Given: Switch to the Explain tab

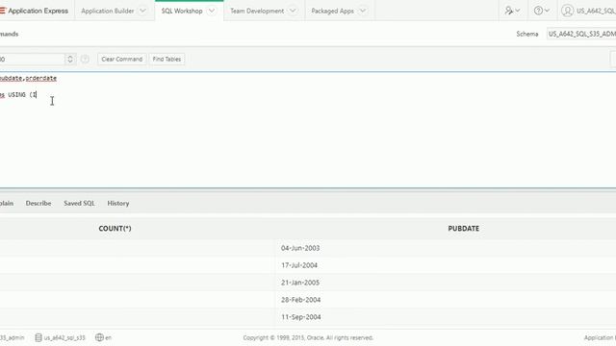Looking at the screenshot, I should pos(7,203).
